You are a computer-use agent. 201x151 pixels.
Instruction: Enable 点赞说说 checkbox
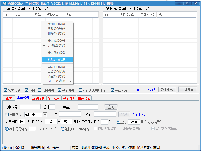click(40, 90)
